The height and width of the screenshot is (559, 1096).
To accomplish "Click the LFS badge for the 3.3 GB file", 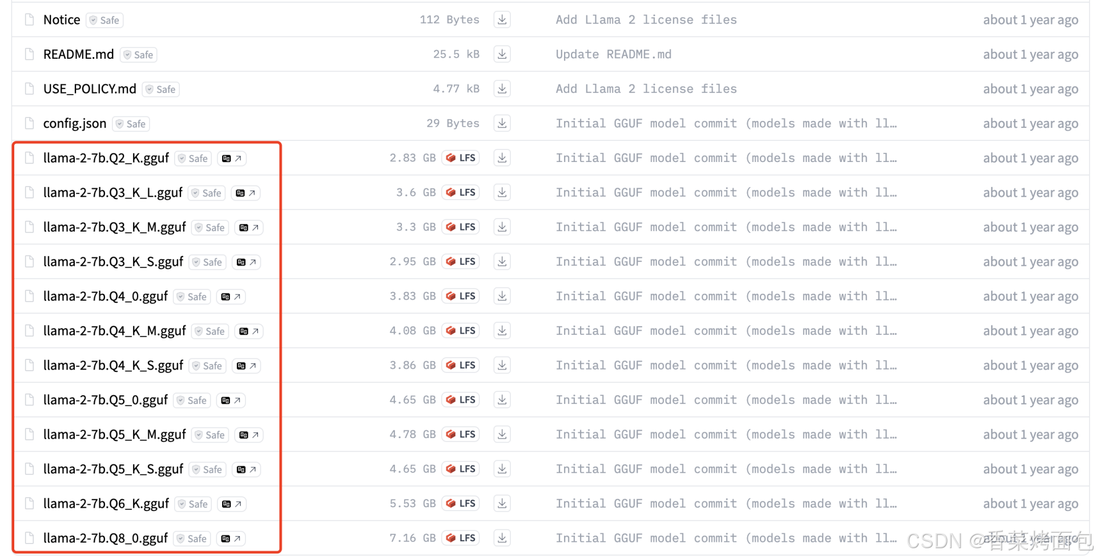I will tap(461, 227).
